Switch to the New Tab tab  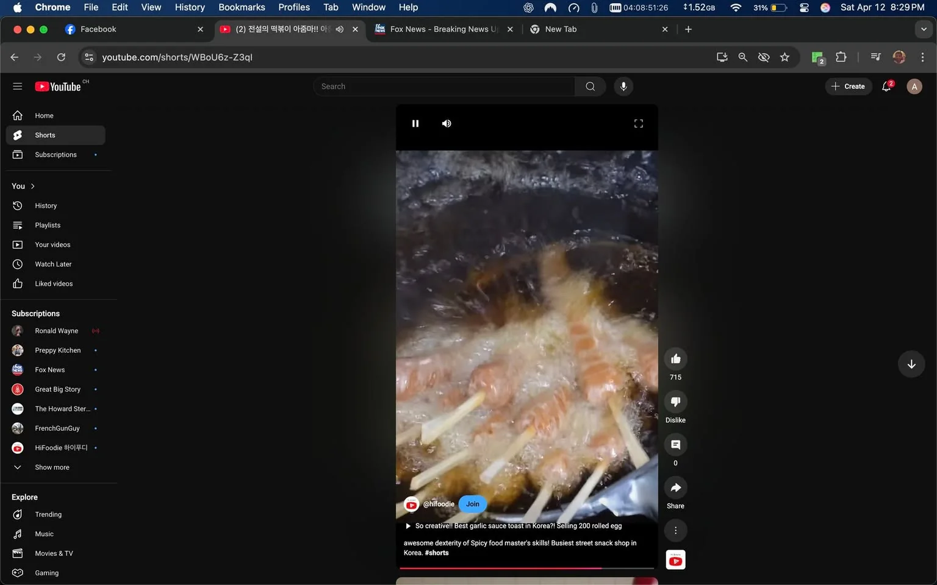(599, 29)
